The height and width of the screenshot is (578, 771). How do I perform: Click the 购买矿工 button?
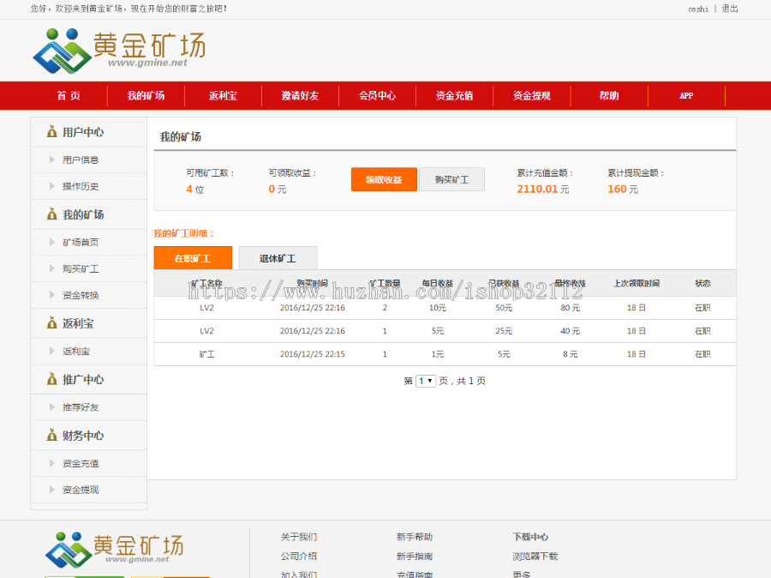(x=451, y=179)
